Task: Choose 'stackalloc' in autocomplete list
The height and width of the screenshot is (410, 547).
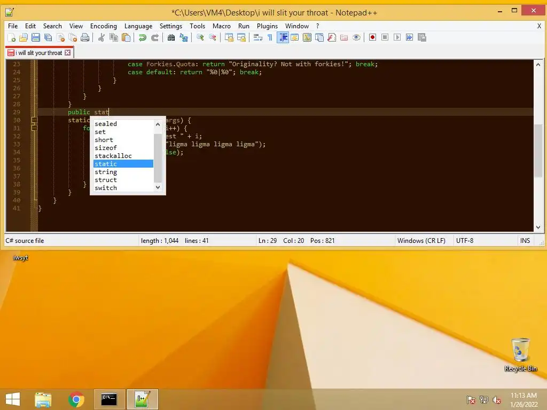Action: click(x=123, y=156)
